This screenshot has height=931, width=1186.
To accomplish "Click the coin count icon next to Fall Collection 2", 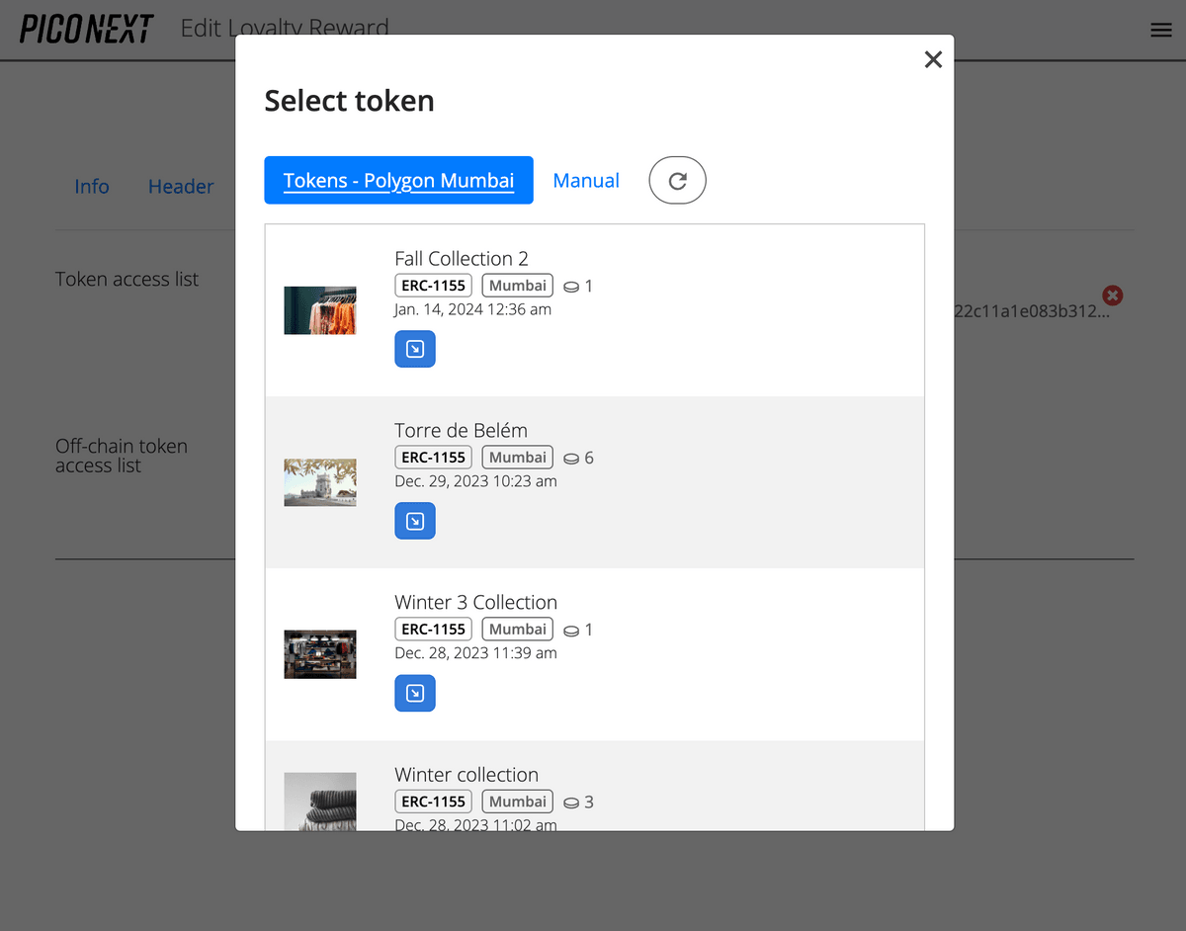I will coord(571,286).
